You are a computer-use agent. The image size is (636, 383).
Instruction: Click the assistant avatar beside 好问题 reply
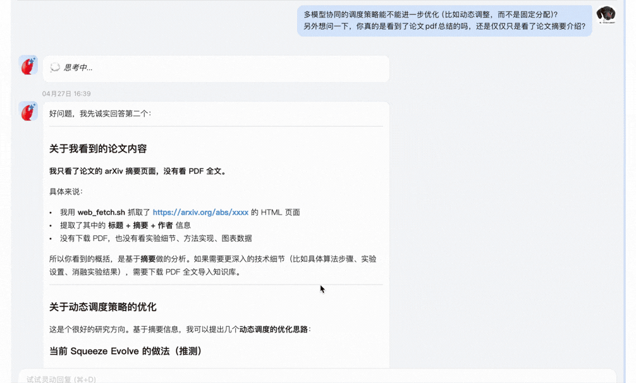pyautogui.click(x=28, y=111)
